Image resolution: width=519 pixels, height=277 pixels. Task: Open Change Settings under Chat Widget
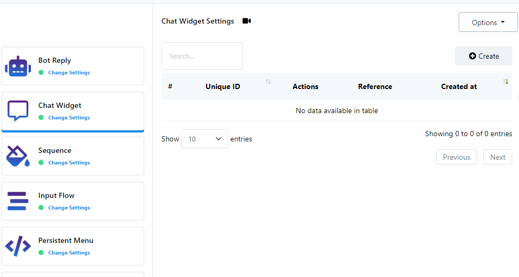pyautogui.click(x=69, y=118)
